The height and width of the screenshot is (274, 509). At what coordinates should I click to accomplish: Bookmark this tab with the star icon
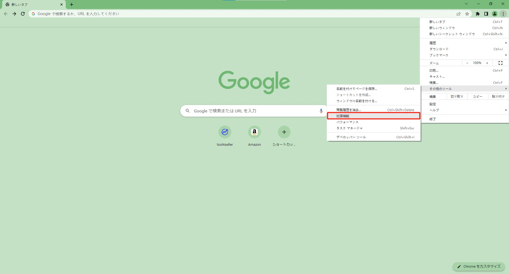pyautogui.click(x=467, y=14)
